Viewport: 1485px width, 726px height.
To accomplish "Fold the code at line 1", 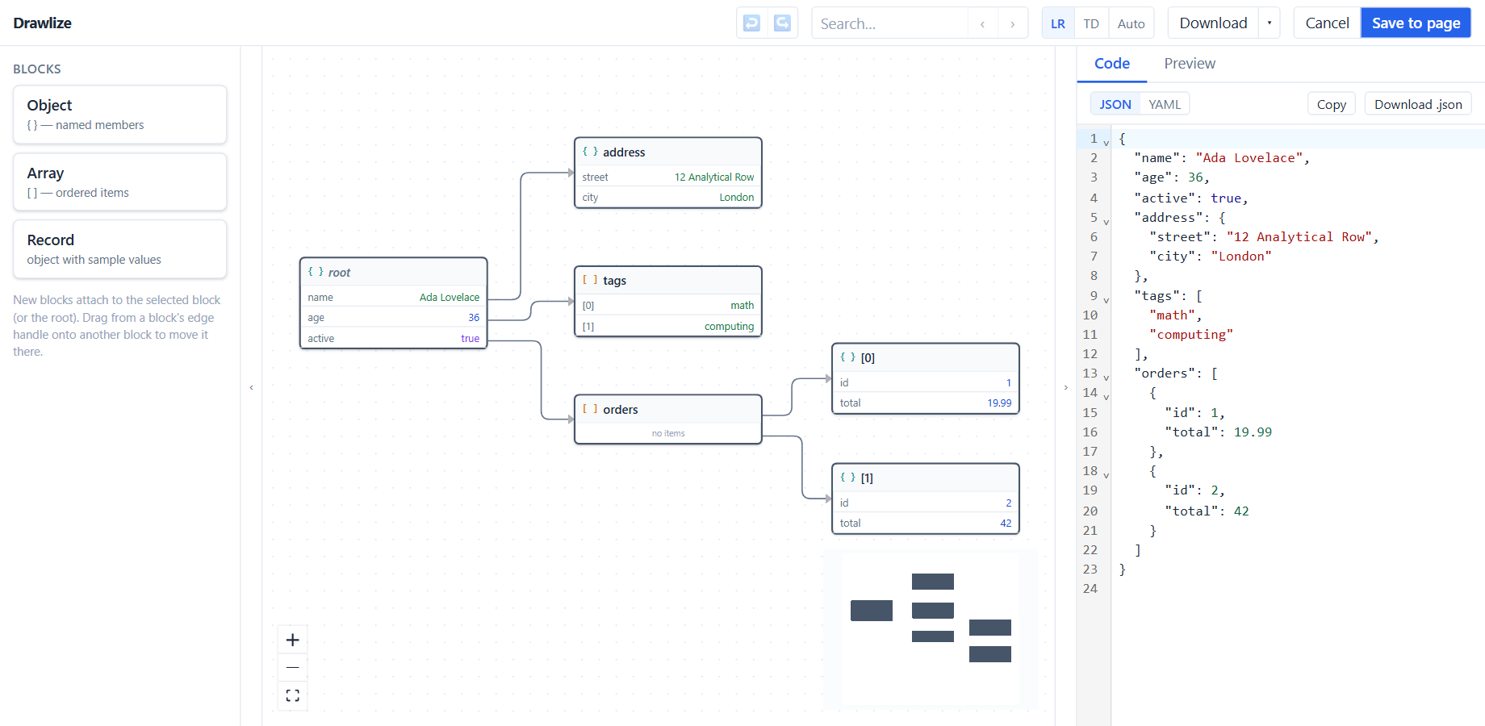I will coord(1106,143).
